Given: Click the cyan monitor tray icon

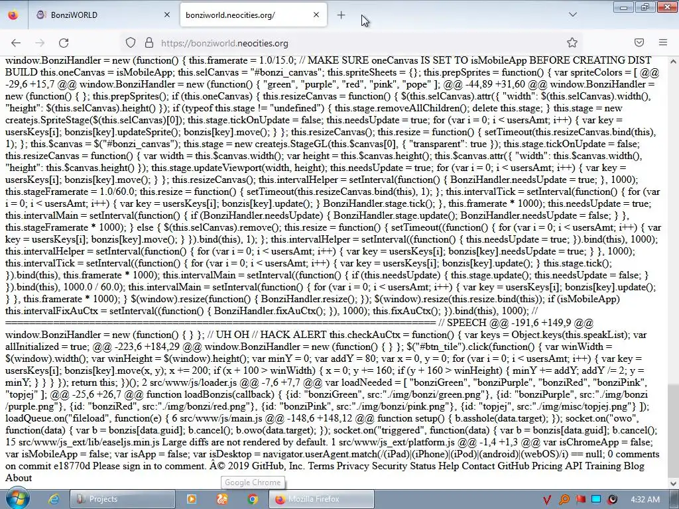Looking at the screenshot, I should pos(596,500).
